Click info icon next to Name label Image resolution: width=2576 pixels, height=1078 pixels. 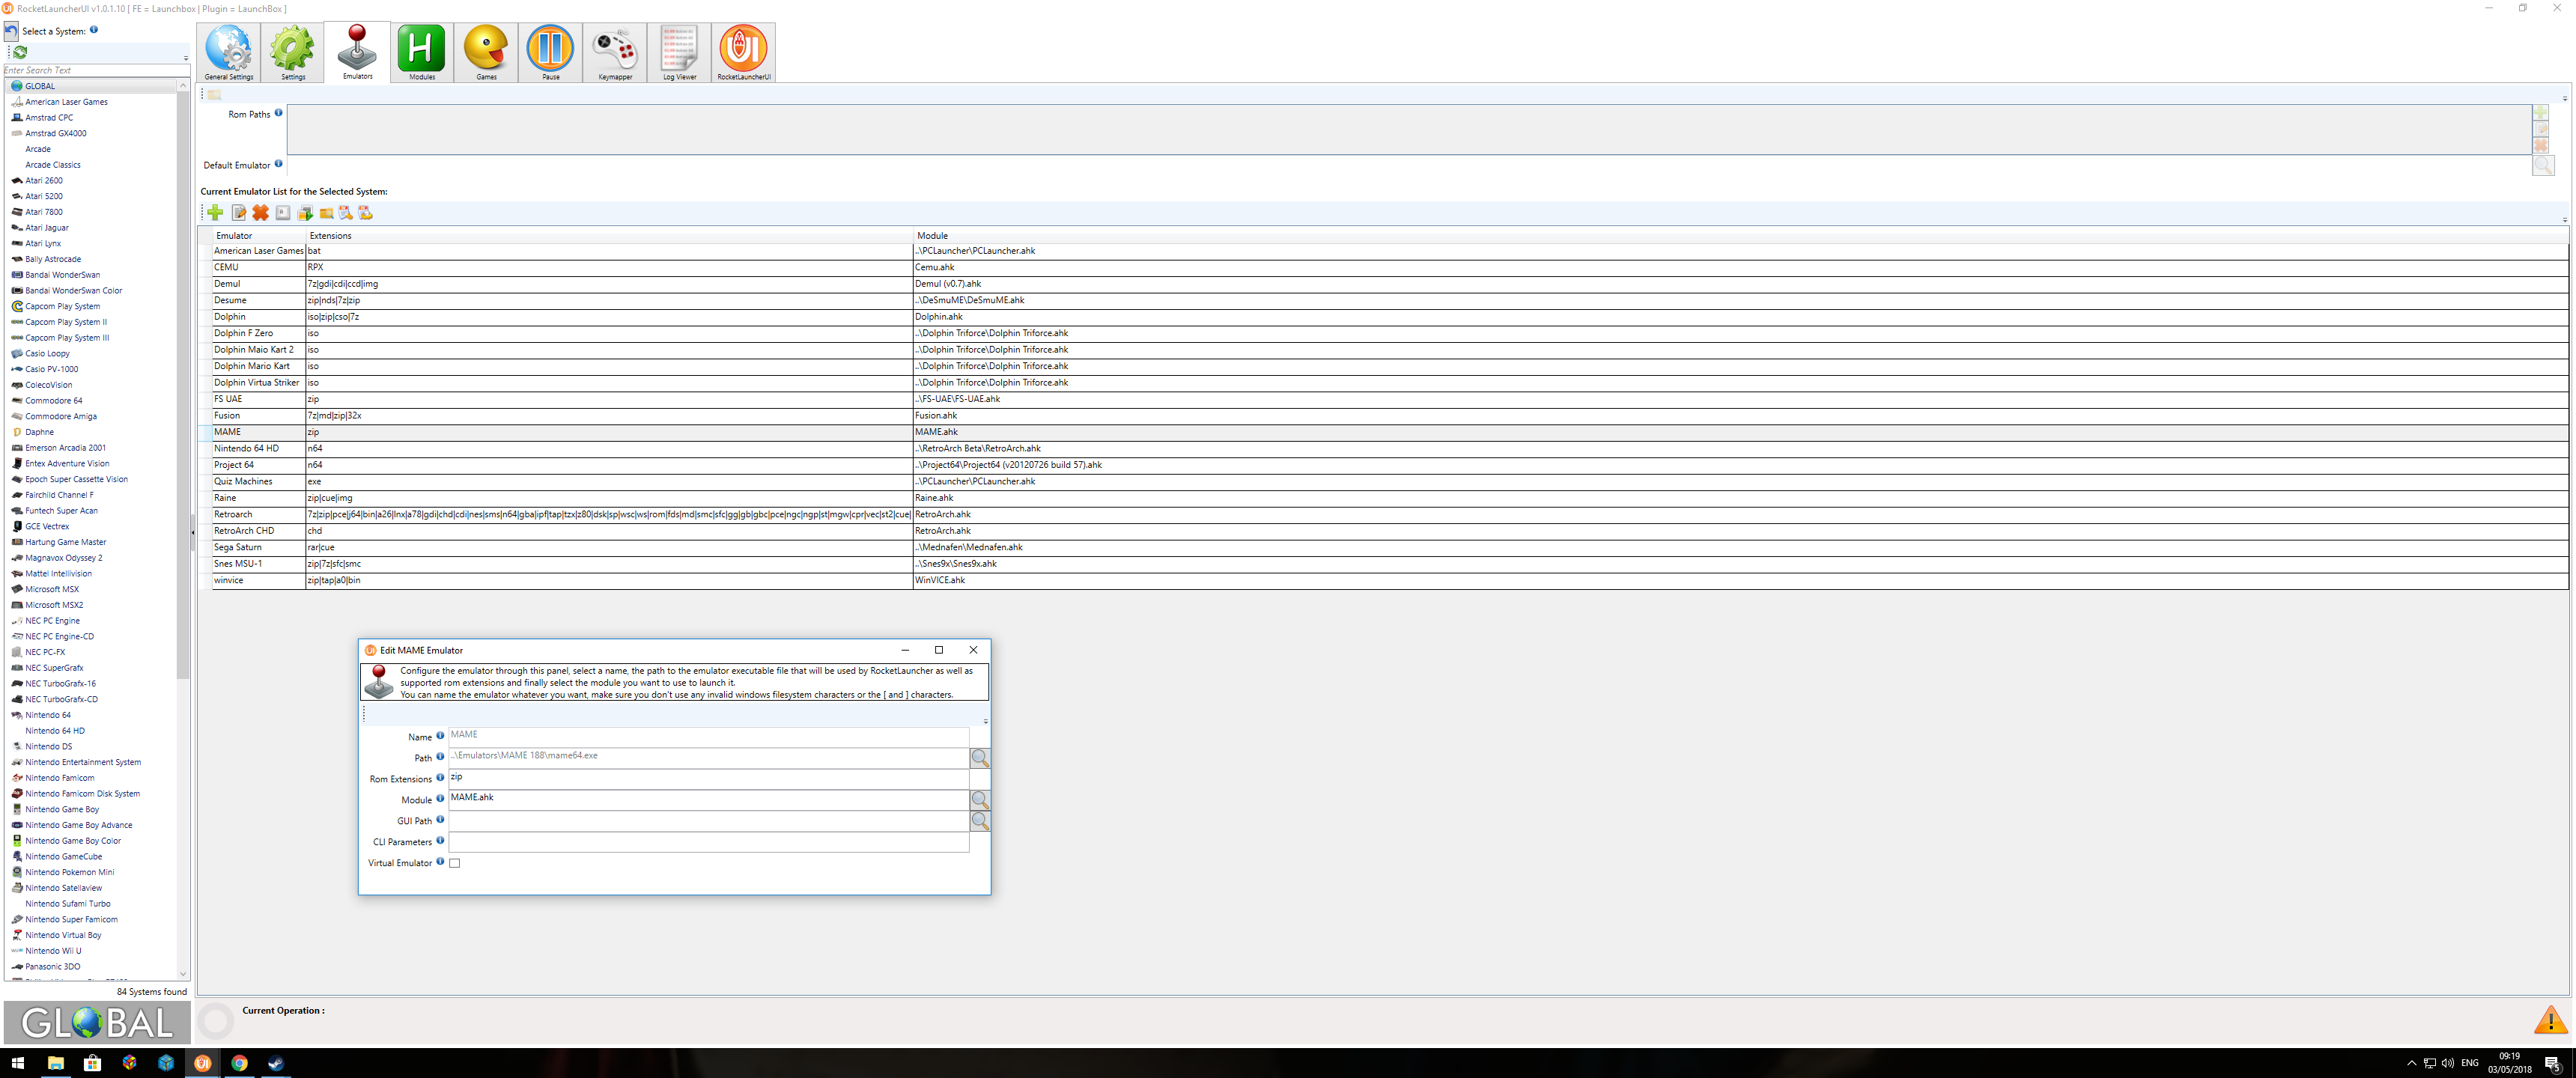(440, 736)
